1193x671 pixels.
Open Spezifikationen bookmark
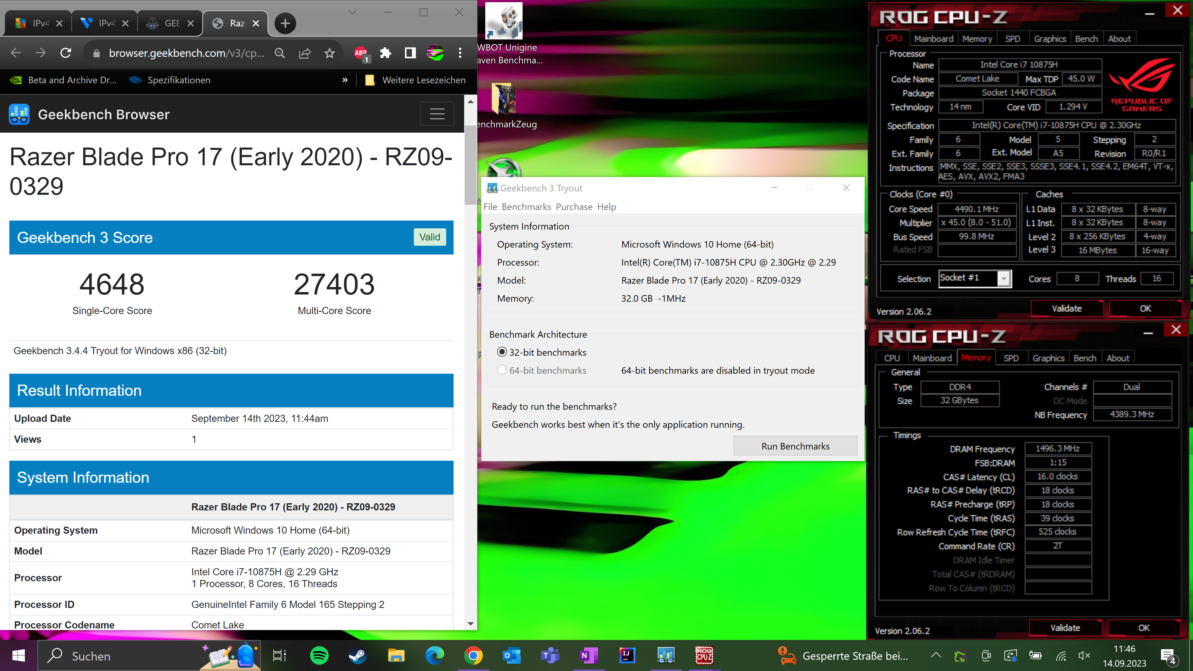pos(170,80)
